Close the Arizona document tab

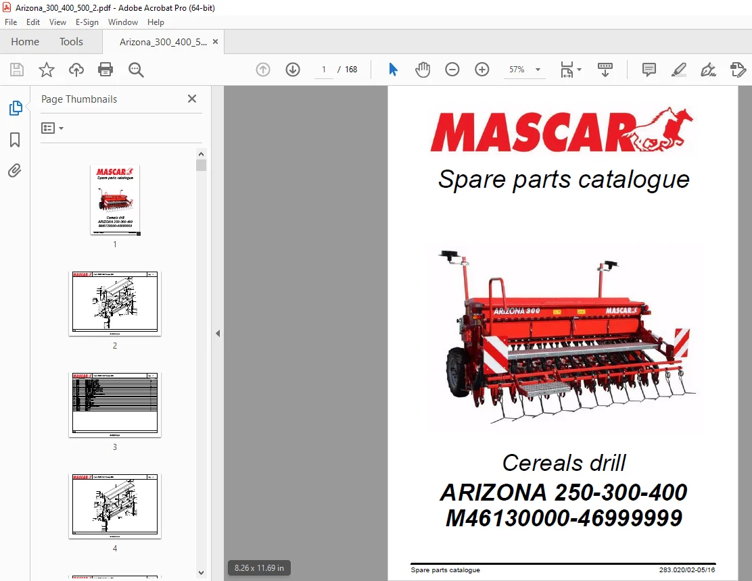point(215,42)
